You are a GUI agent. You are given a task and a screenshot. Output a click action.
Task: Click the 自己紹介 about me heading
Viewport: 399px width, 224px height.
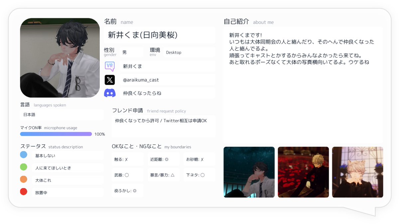point(249,22)
